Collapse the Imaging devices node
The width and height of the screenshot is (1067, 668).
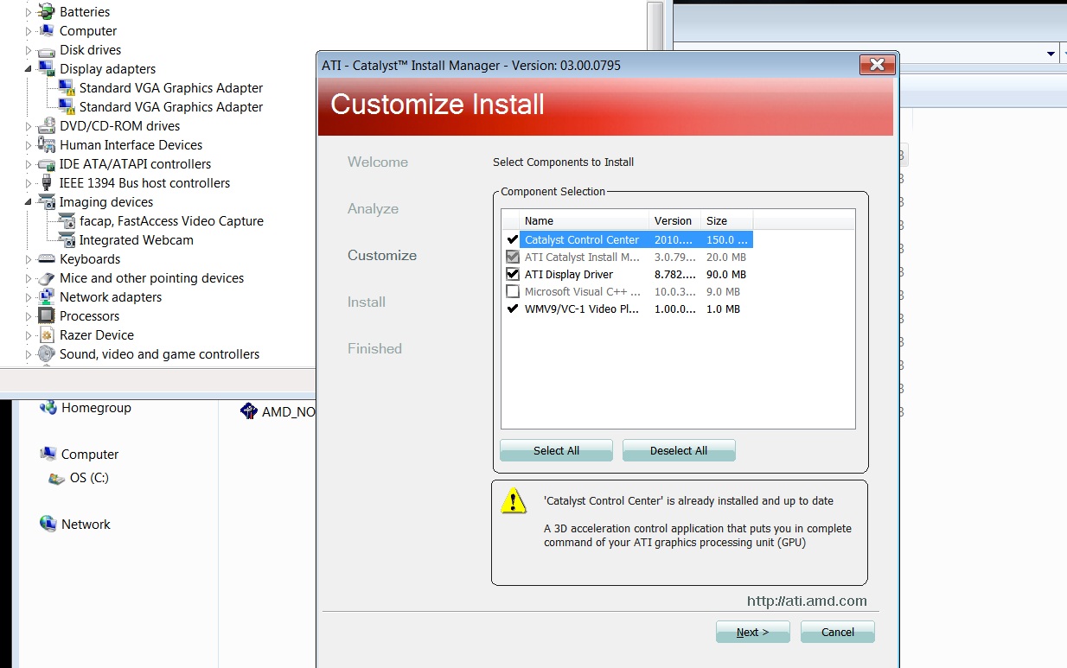click(29, 202)
